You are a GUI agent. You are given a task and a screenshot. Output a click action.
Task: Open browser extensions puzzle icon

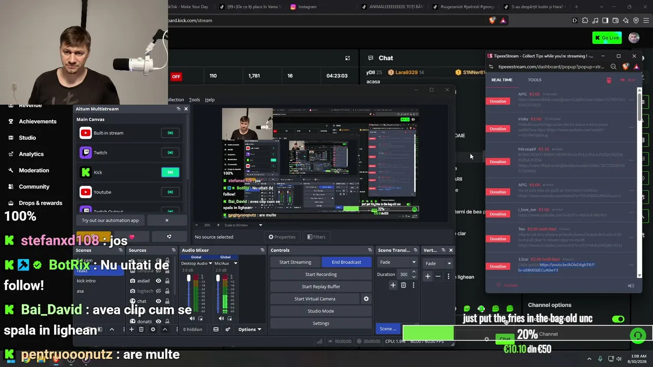click(585, 20)
